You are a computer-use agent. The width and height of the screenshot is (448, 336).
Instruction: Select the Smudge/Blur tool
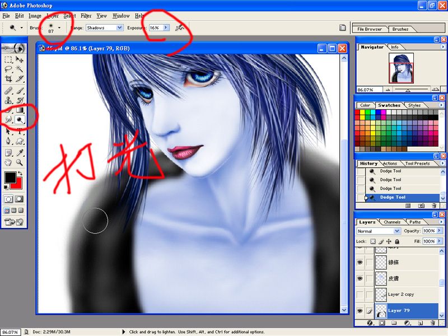click(8, 119)
